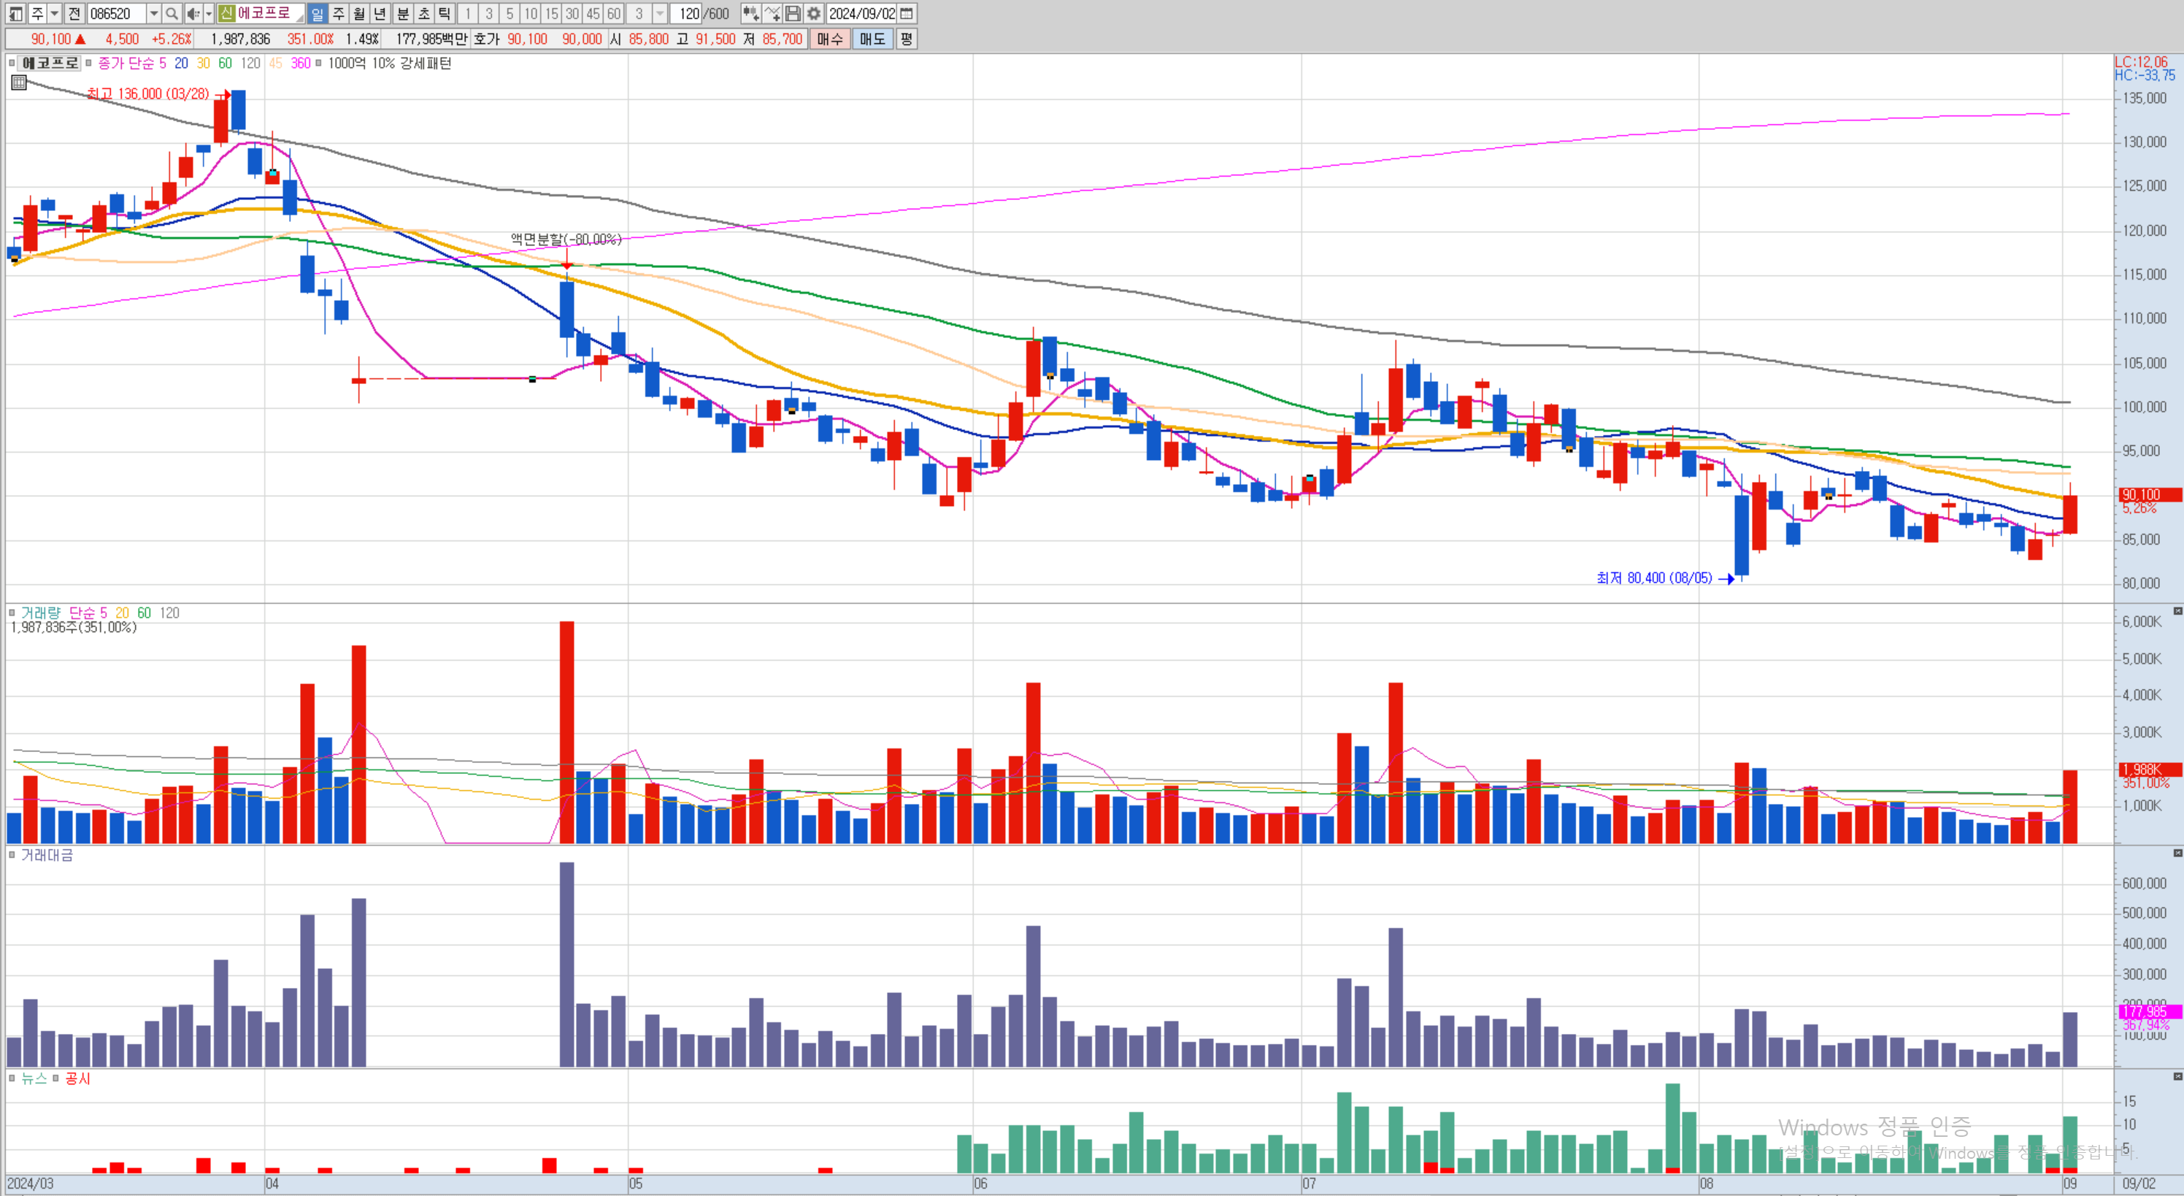Toggle the 에코프로 price series legend checkbox
This screenshot has height=1196, width=2184.
click(x=12, y=63)
